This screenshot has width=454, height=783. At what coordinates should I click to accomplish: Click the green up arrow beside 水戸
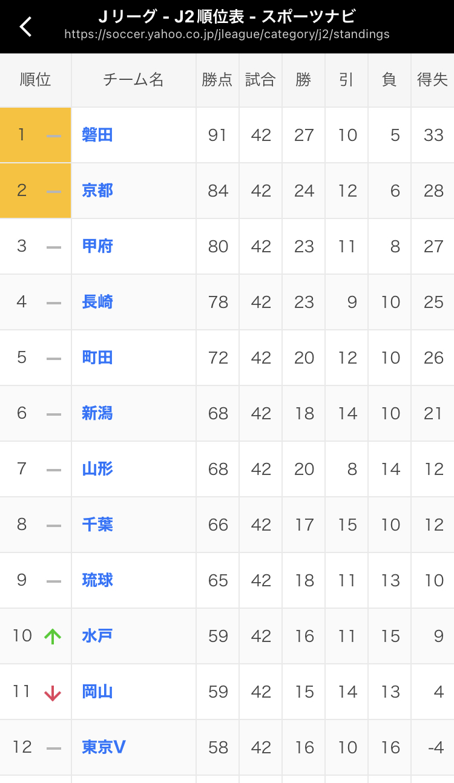[53, 636]
